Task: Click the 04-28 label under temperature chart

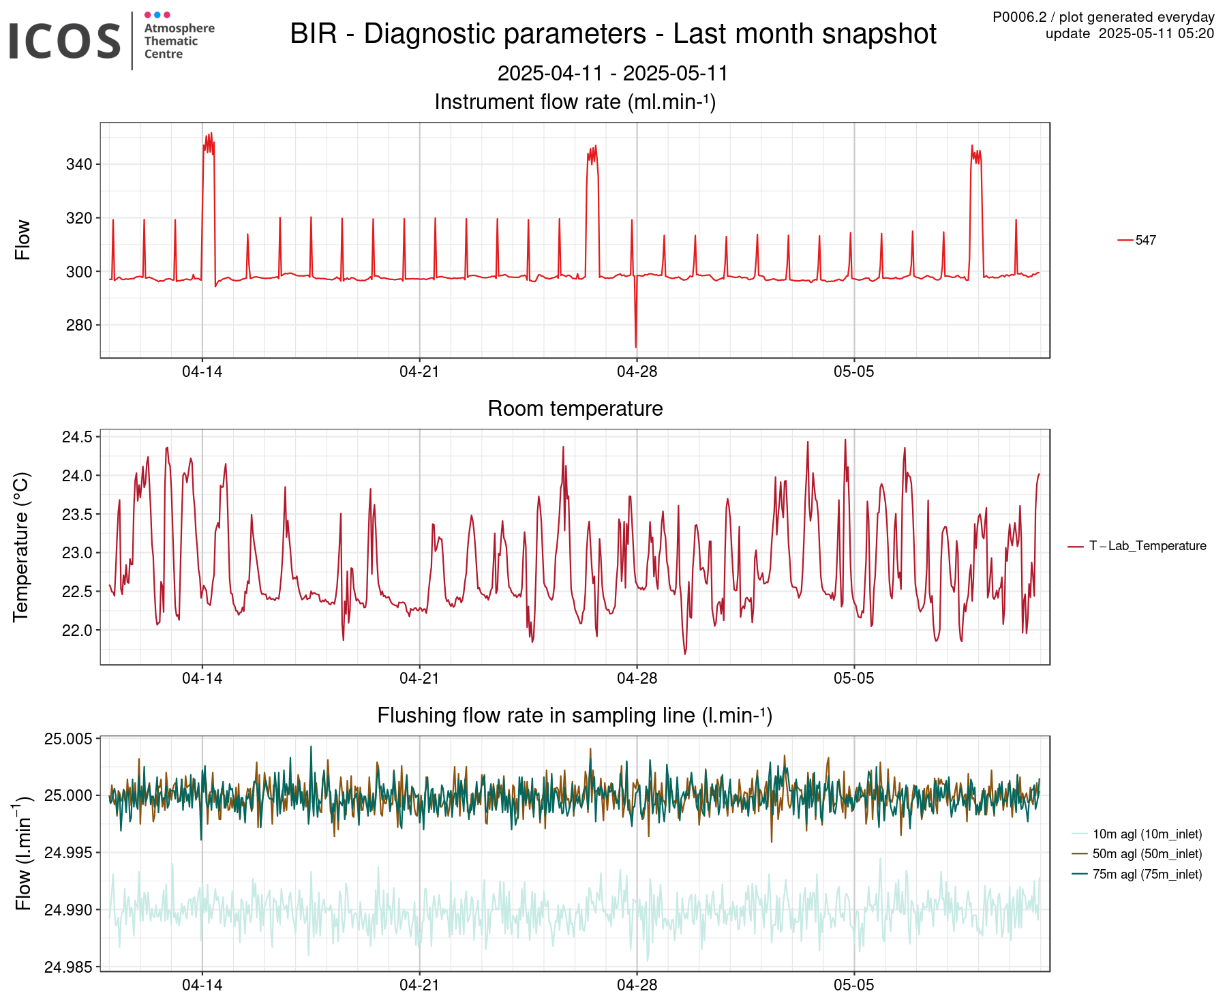Action: click(x=637, y=678)
